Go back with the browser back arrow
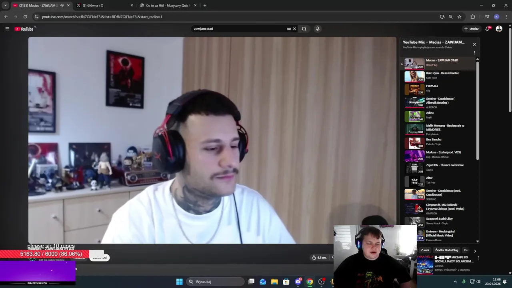Viewport: 512px width, 288px height. coord(6,17)
